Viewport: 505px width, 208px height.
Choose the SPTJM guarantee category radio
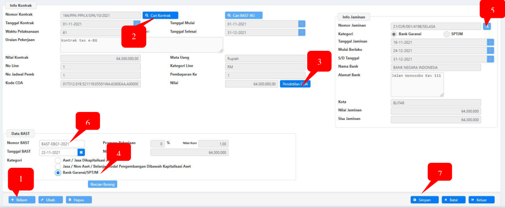point(447,34)
